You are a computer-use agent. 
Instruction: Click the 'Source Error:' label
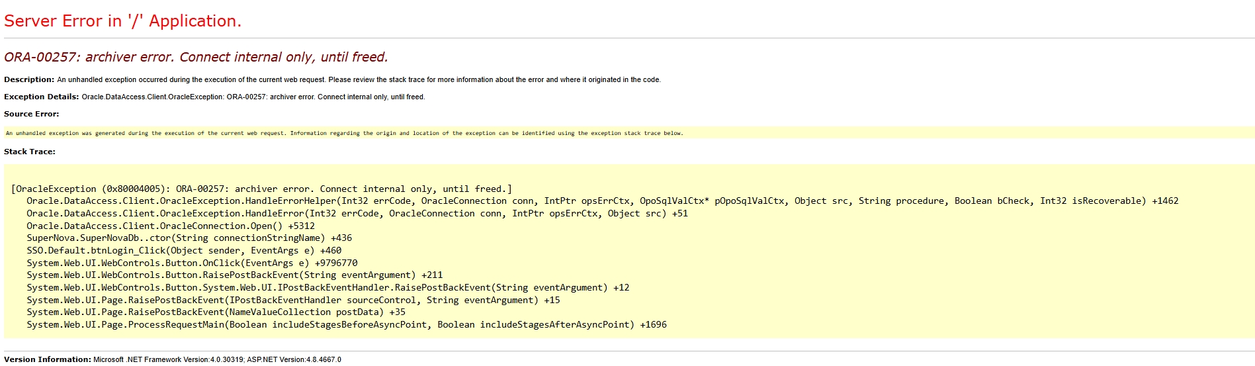[x=31, y=114]
